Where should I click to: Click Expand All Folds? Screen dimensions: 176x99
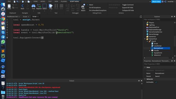pyautogui.click(x=128, y=8)
